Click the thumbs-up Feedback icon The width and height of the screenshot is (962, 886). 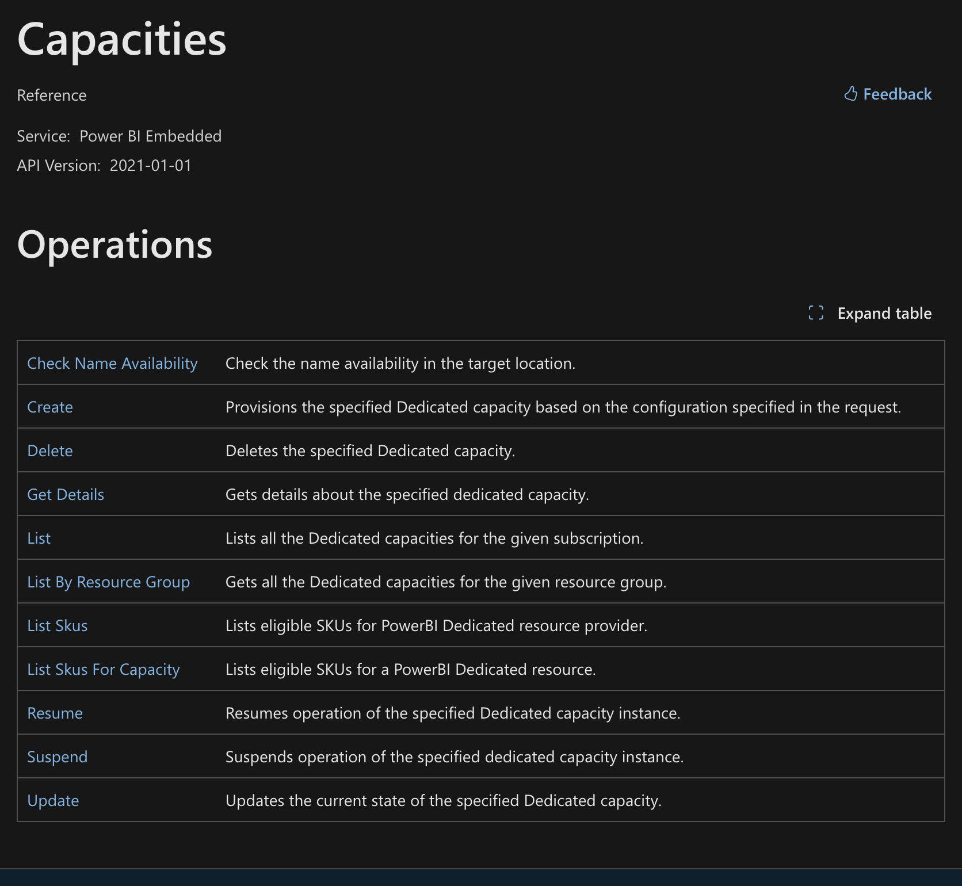pyautogui.click(x=850, y=94)
